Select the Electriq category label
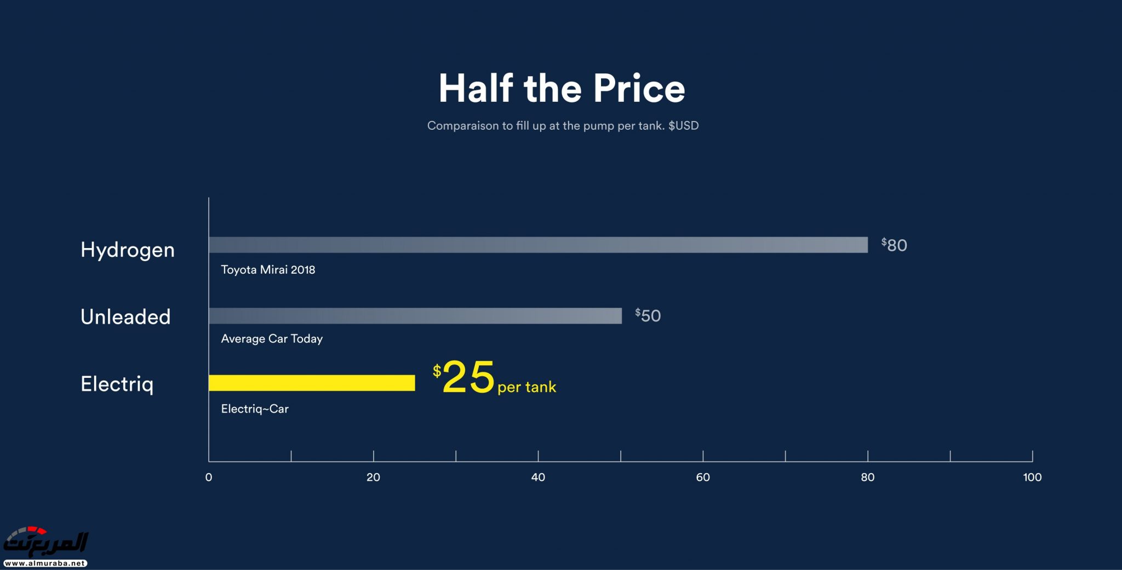Screen dimensions: 1122x570 point(117,384)
